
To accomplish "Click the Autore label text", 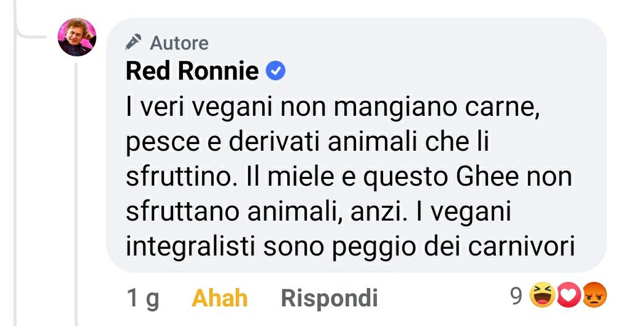I will (179, 43).
